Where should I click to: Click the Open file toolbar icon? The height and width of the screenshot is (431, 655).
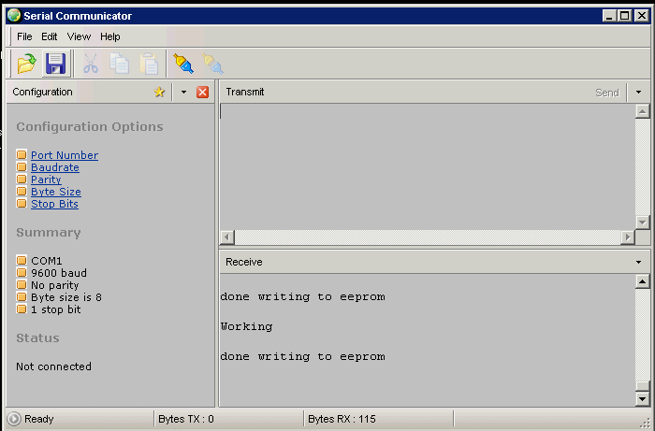(26, 64)
